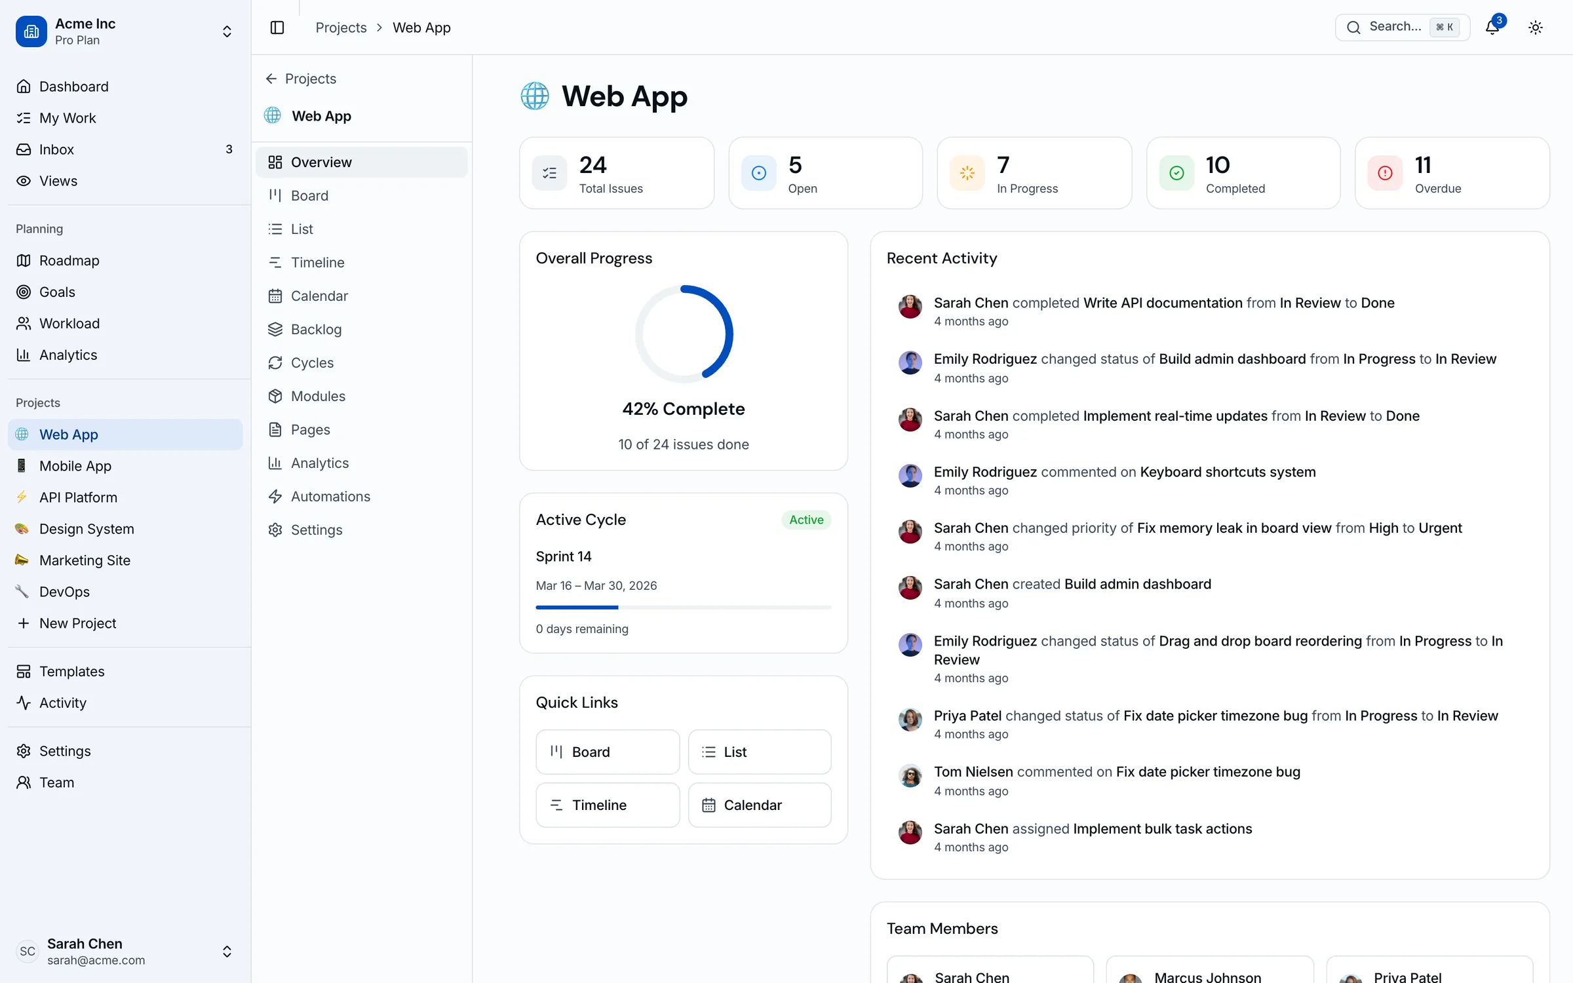Expand the Sarah Chen account menu
The image size is (1573, 983).
(x=125, y=951)
